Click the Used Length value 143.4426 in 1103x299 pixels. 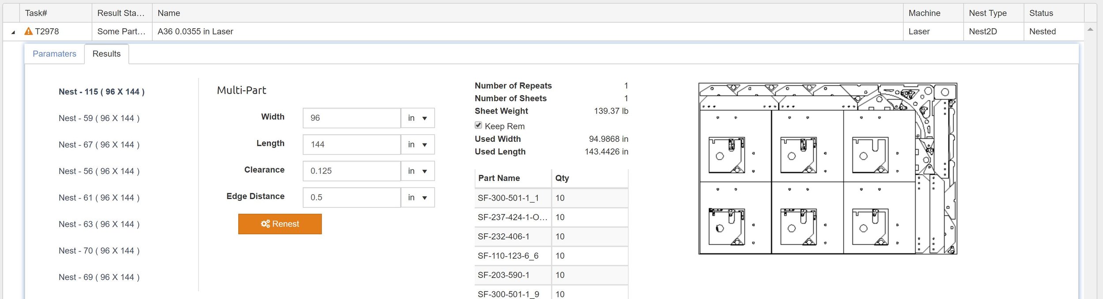pos(606,151)
